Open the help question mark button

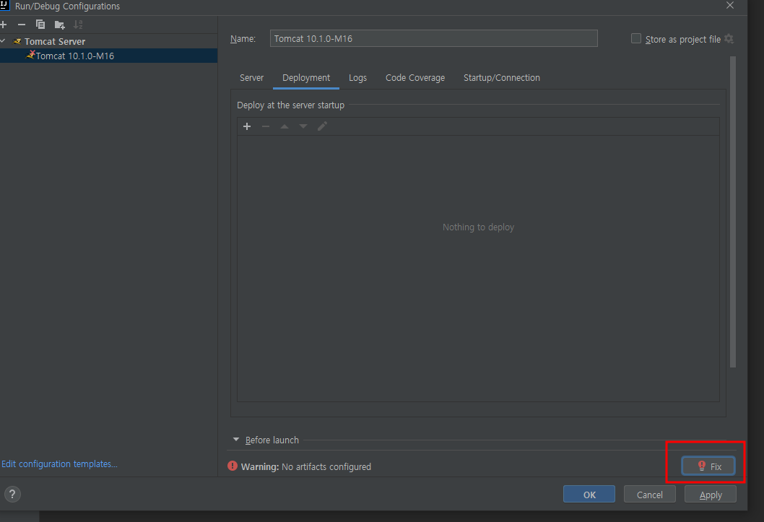[x=13, y=495]
